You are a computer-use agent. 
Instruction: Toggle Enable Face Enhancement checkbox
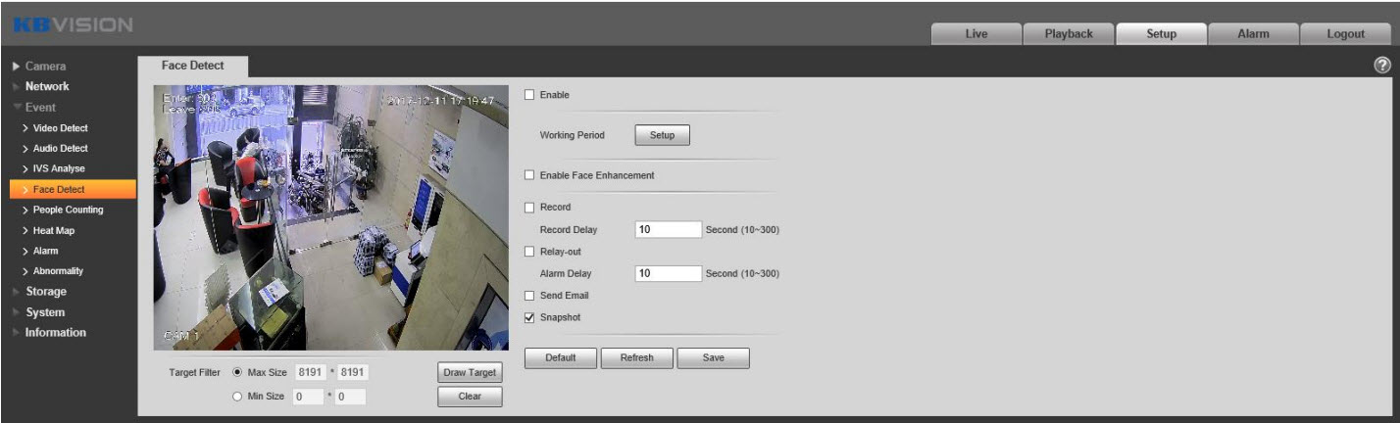[x=530, y=175]
